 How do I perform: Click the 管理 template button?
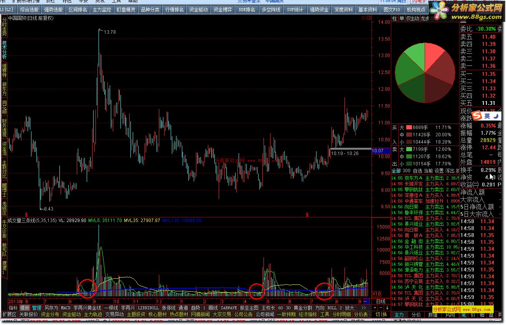(x=37, y=308)
